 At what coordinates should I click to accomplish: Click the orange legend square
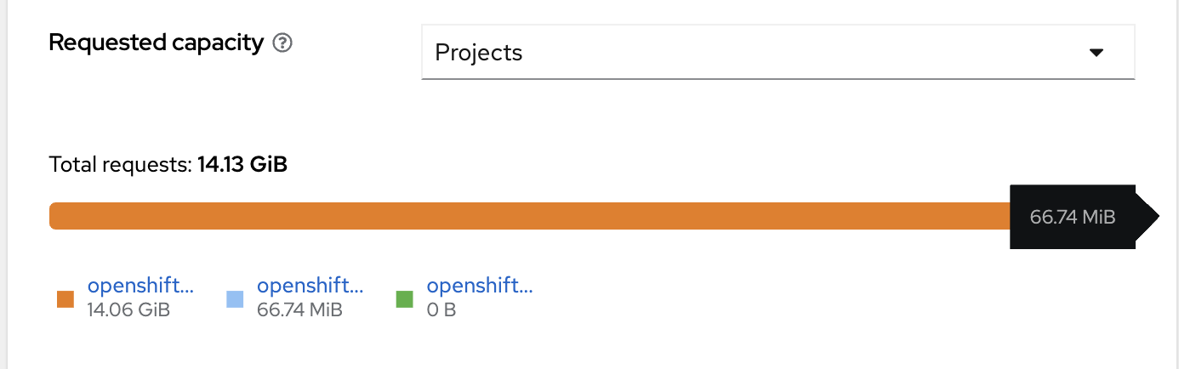pos(65,299)
